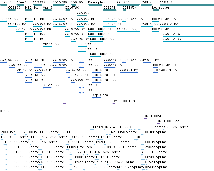Select the MBD-like-RB transcript label
Image resolution: width=214 pixels, height=171 pixels.
(x=34, y=19)
